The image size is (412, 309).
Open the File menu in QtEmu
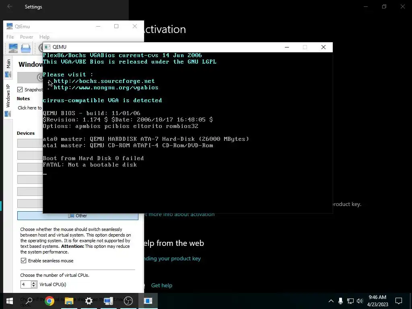coord(10,37)
